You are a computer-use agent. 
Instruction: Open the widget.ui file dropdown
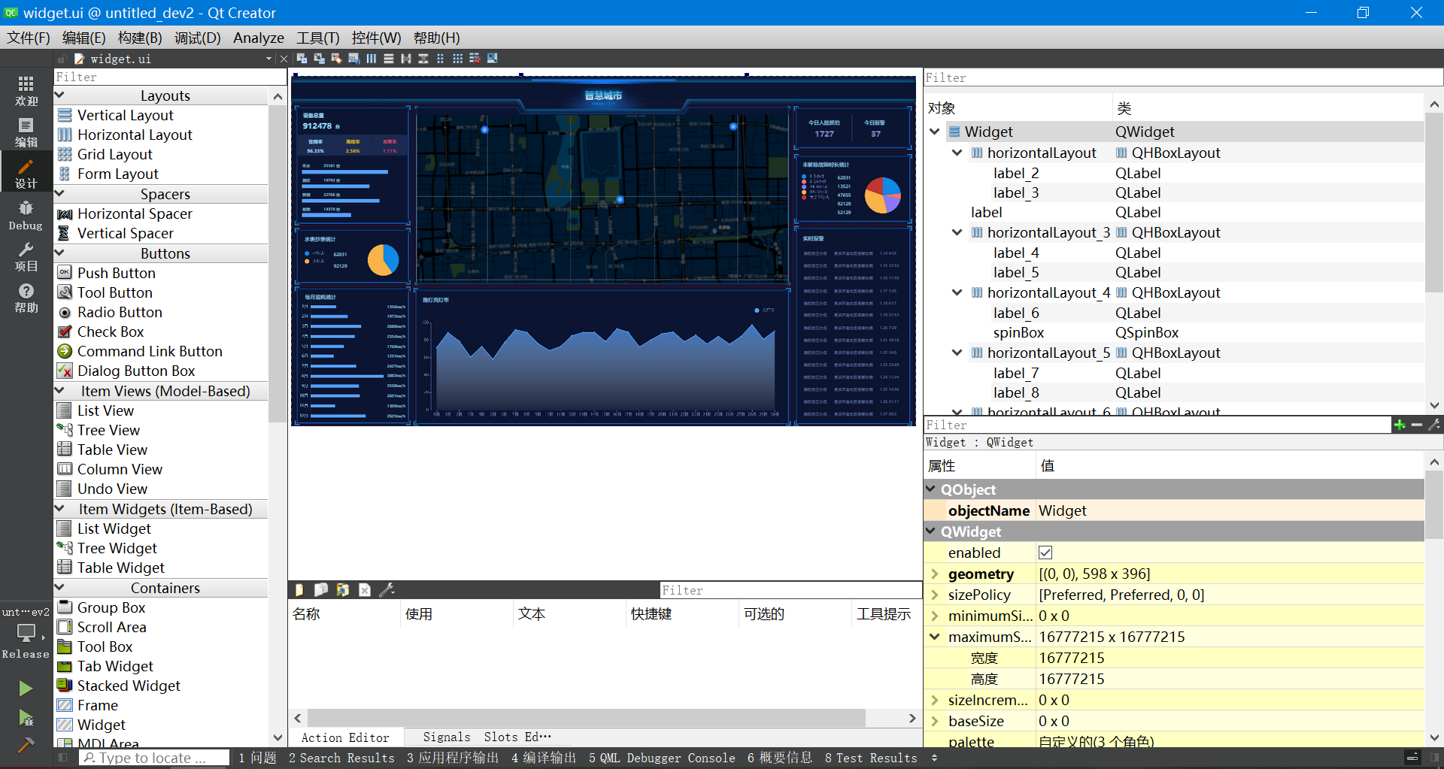(x=268, y=59)
